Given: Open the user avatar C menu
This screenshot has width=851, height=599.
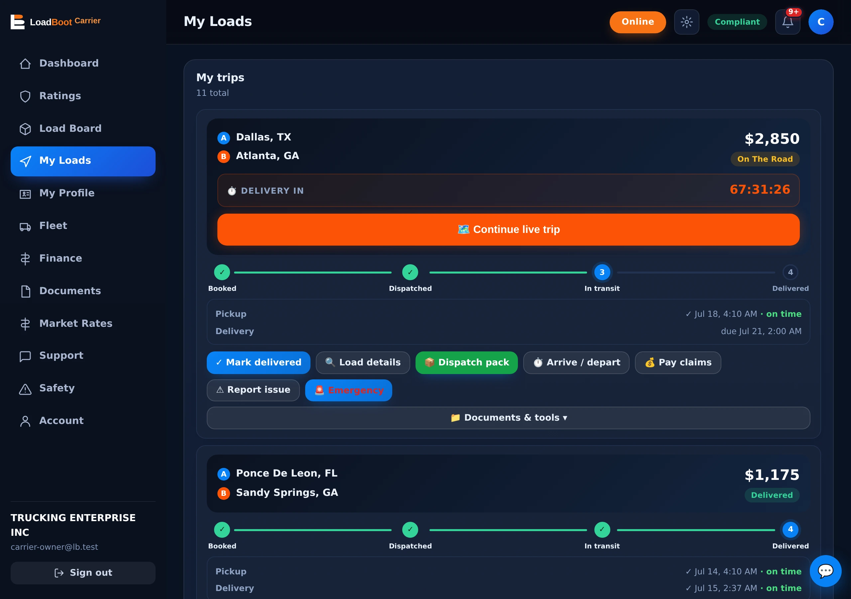Looking at the screenshot, I should [821, 22].
